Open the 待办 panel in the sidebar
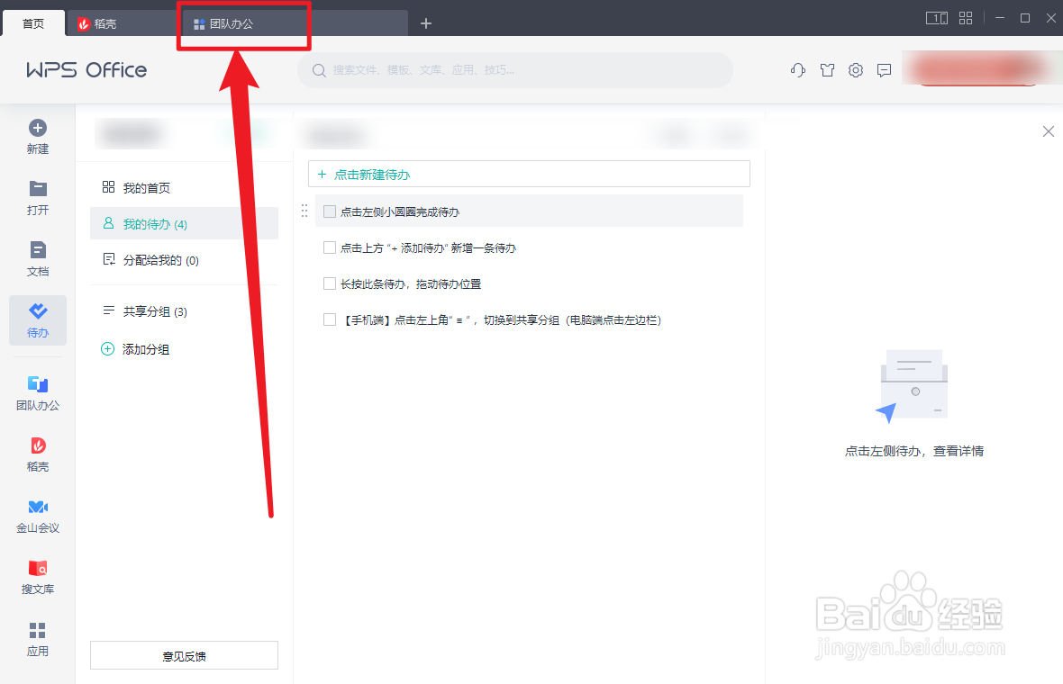The height and width of the screenshot is (684, 1063). pyautogui.click(x=37, y=319)
